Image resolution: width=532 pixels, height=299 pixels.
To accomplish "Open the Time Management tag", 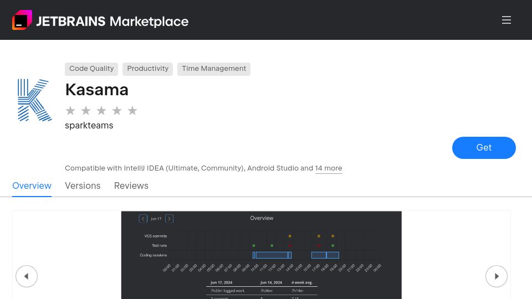I will point(214,69).
